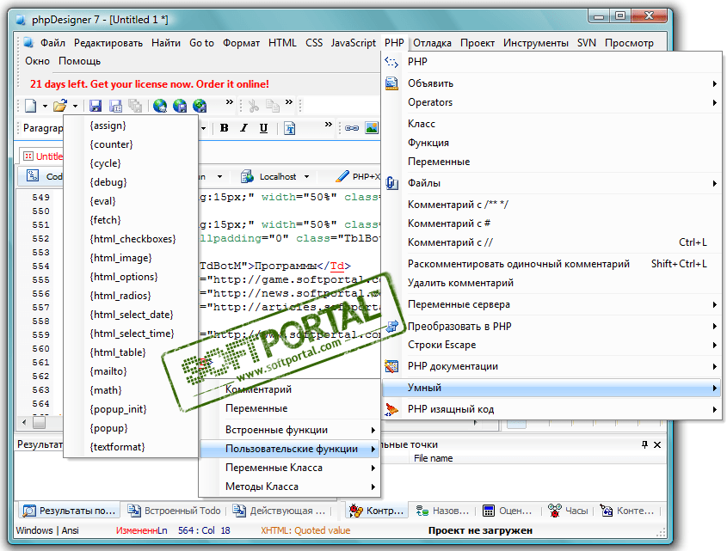727x551 pixels.
Task: Click the horizontal scrollbar left arrow
Action: [x=24, y=423]
